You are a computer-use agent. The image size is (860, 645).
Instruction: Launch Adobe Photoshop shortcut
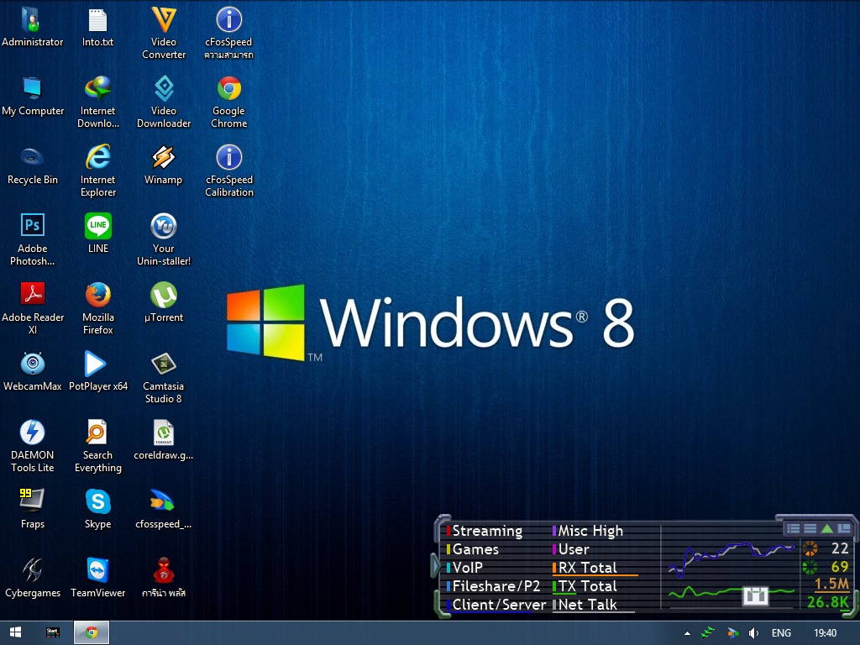pos(33,239)
